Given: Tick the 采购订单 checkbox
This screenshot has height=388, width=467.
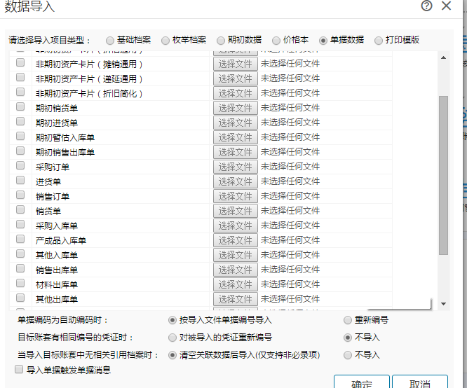Looking at the screenshot, I should point(20,167).
